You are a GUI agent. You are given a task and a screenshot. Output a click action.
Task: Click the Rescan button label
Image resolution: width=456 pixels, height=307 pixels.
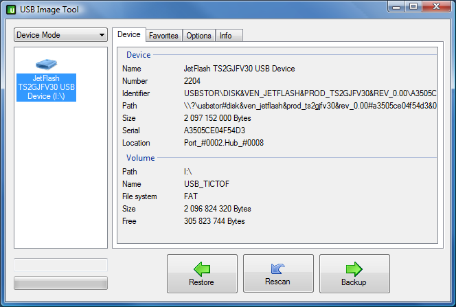(277, 282)
